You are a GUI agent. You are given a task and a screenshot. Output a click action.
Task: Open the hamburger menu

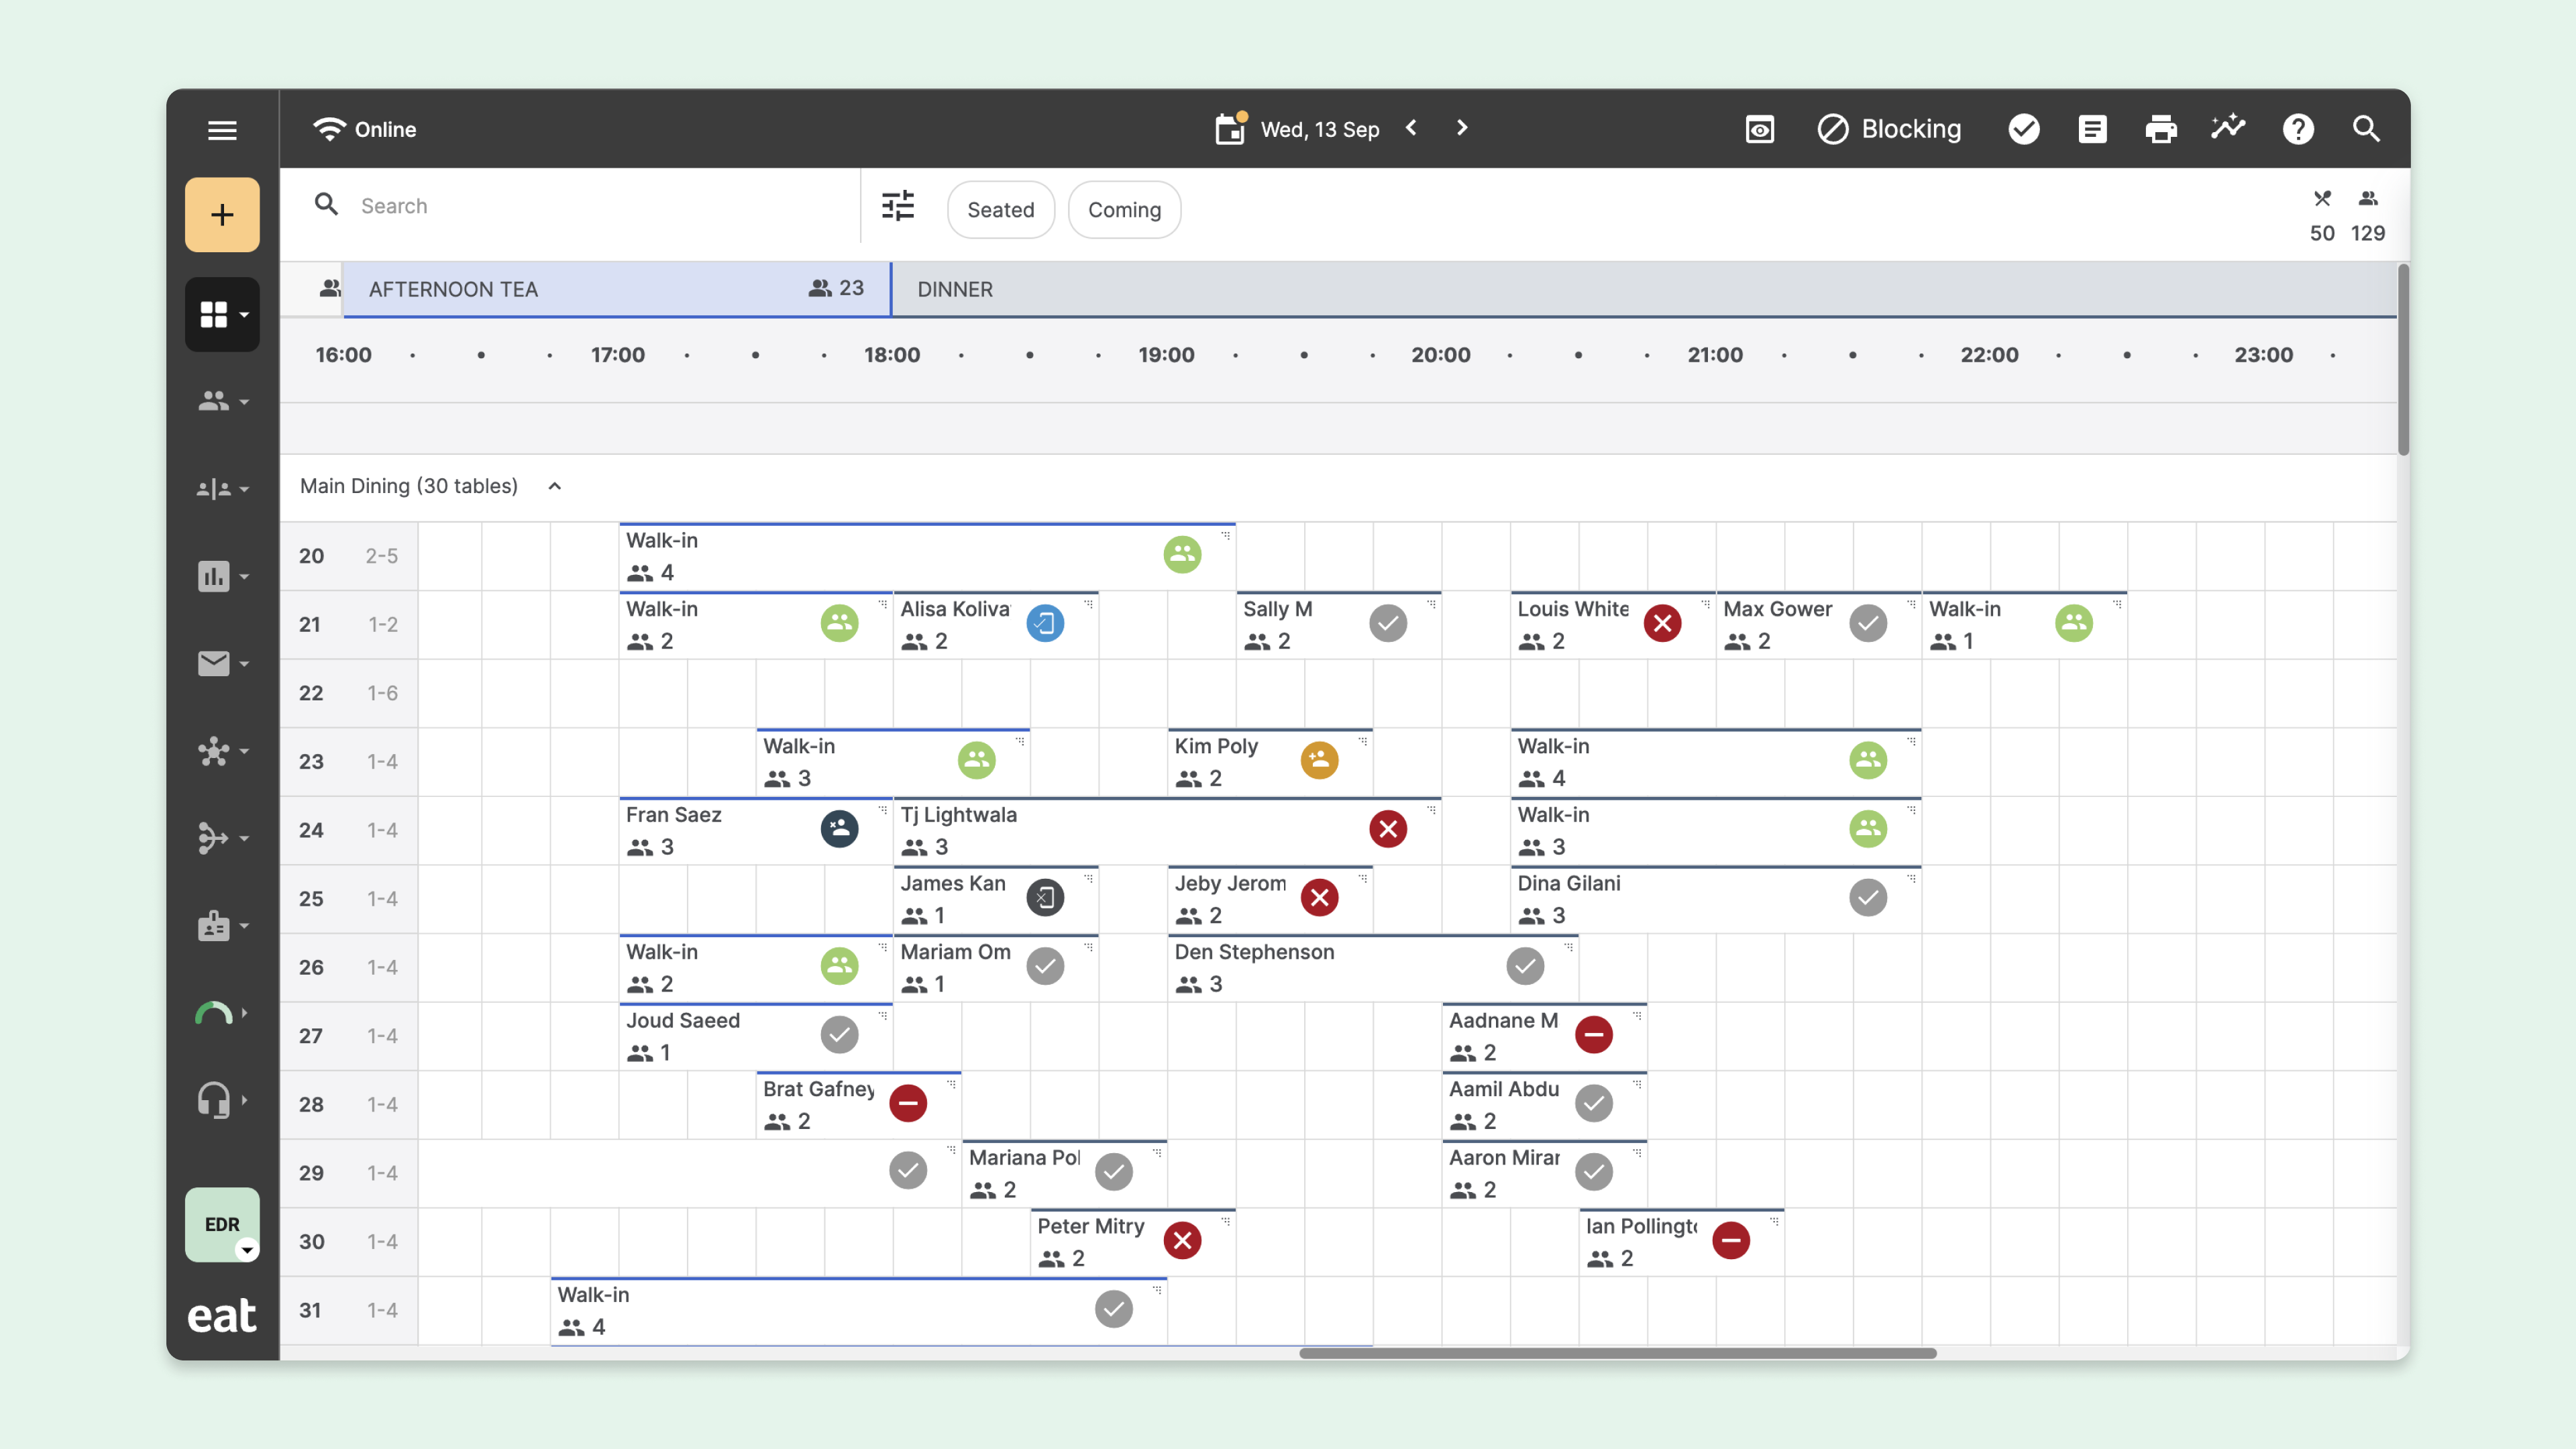pyautogui.click(x=222, y=130)
